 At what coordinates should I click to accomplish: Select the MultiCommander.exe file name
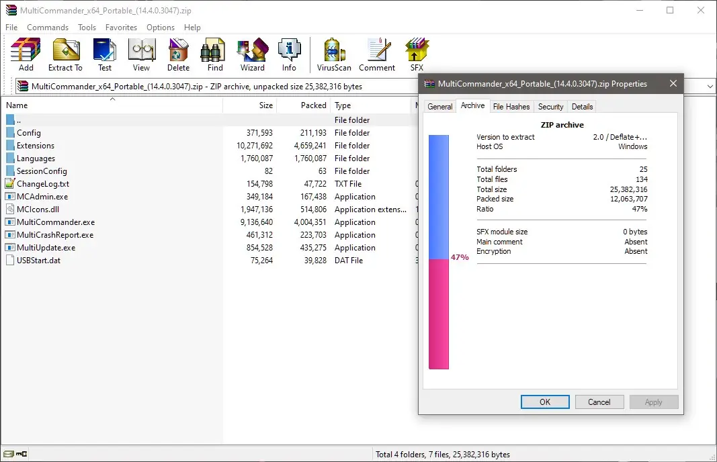[56, 222]
